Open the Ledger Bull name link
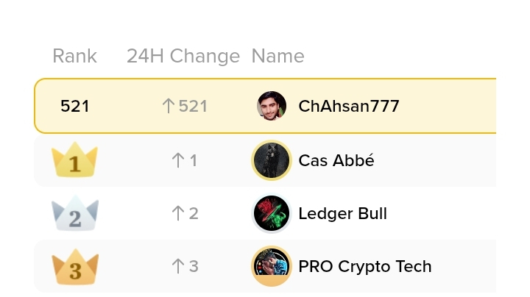This screenshot has width=530, height=297. (x=343, y=213)
